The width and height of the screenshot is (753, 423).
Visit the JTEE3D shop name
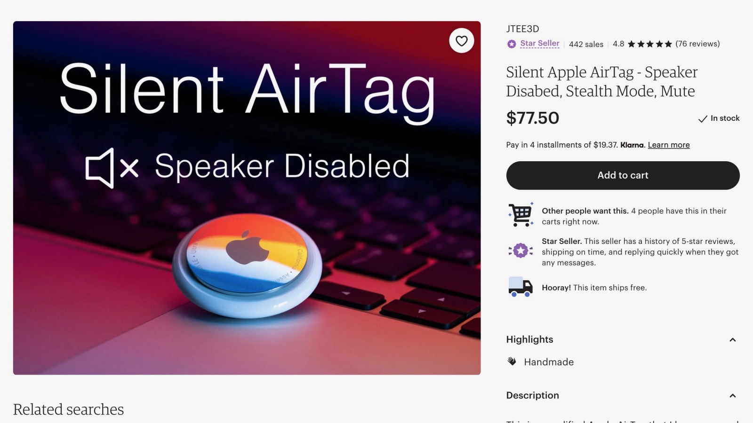pyautogui.click(x=522, y=29)
